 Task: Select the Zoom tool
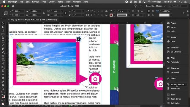(3, 89)
